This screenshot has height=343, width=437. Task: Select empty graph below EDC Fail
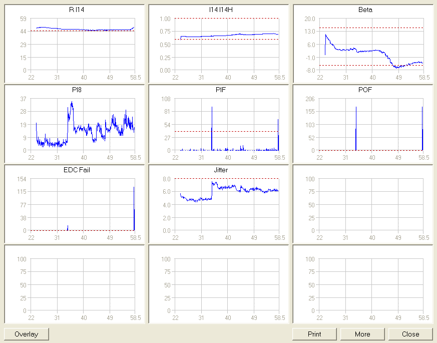pos(83,285)
